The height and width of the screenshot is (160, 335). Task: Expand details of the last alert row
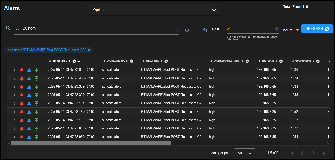[x=14, y=137]
